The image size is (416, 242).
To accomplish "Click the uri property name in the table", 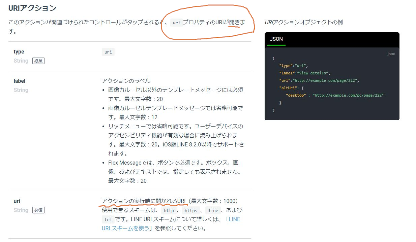I will click(17, 201).
